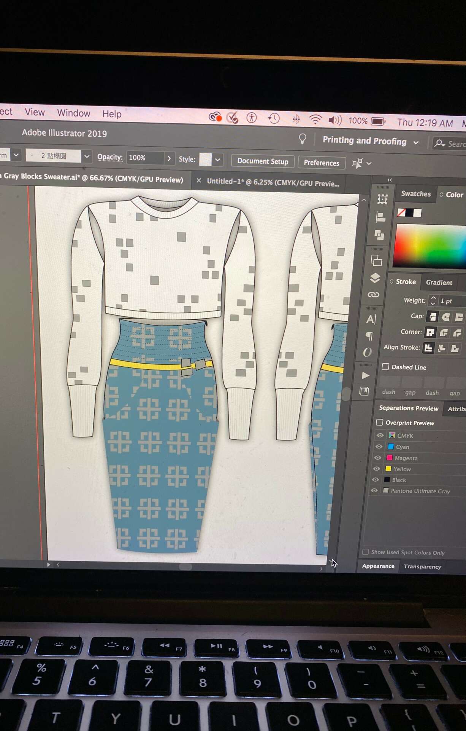
Task: Open the Window menu
Action: click(73, 113)
